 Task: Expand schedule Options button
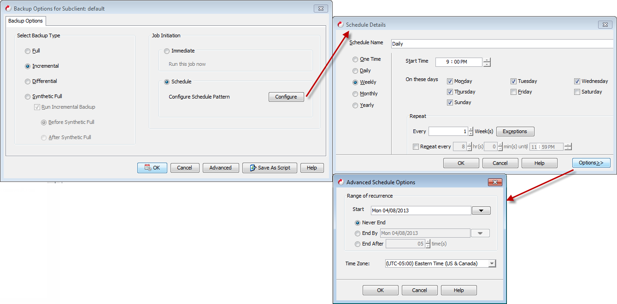(591, 163)
